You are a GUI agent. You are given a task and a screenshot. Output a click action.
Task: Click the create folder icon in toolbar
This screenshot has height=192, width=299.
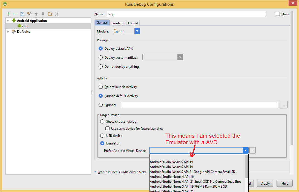click(x=50, y=14)
